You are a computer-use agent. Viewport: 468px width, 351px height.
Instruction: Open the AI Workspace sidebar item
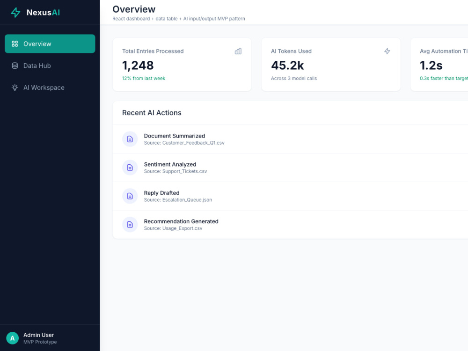pos(50,88)
